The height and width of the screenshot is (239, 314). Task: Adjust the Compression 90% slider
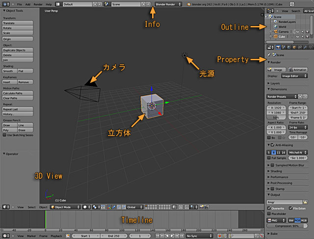tap(287, 226)
